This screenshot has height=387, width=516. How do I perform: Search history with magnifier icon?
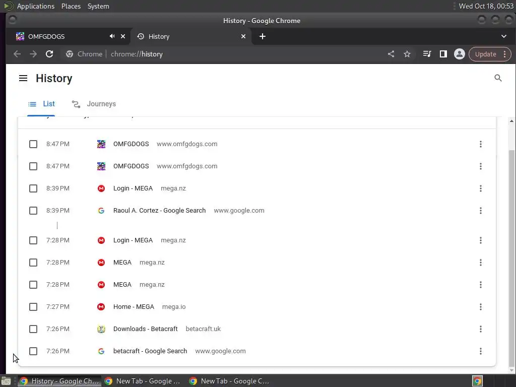[x=498, y=78]
